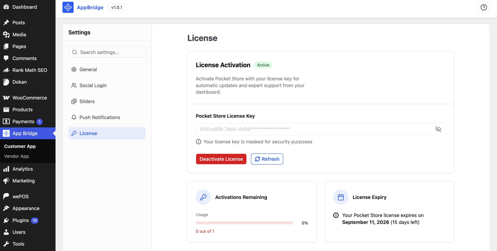Toggle license key visibility eye icon
497x251 pixels.
click(x=438, y=129)
